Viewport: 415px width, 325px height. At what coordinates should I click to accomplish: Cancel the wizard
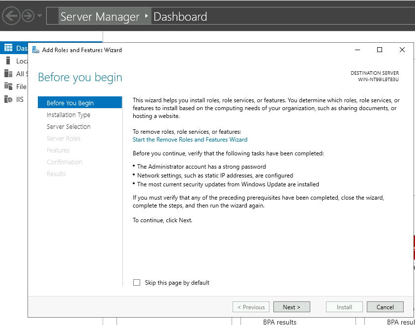(x=385, y=307)
